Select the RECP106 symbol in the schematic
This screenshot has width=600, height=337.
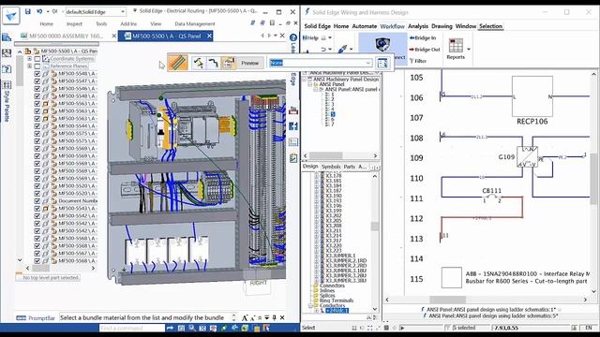pos(532,96)
